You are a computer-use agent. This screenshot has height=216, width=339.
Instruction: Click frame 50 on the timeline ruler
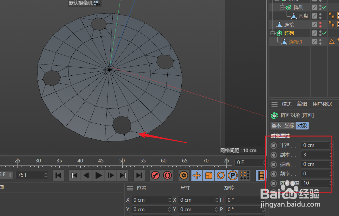pos(122,161)
